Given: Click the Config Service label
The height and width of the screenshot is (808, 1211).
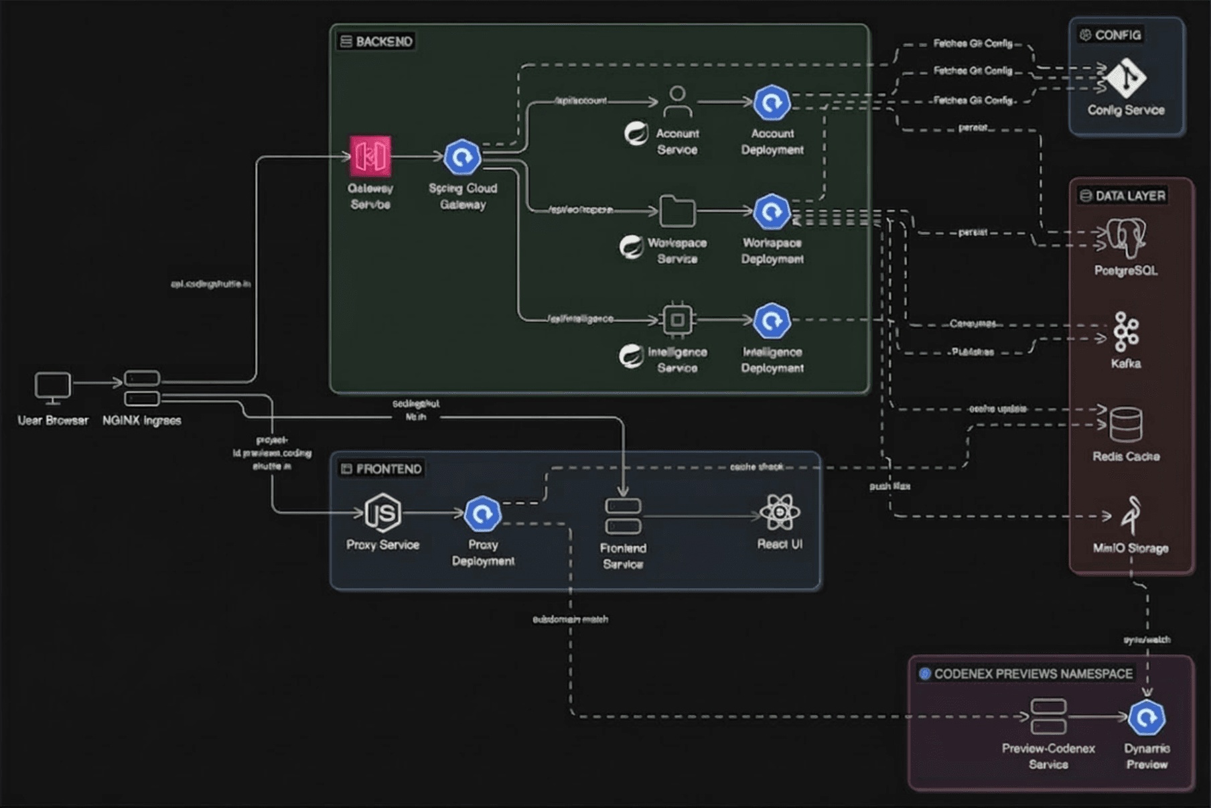Looking at the screenshot, I should (x=1126, y=110).
